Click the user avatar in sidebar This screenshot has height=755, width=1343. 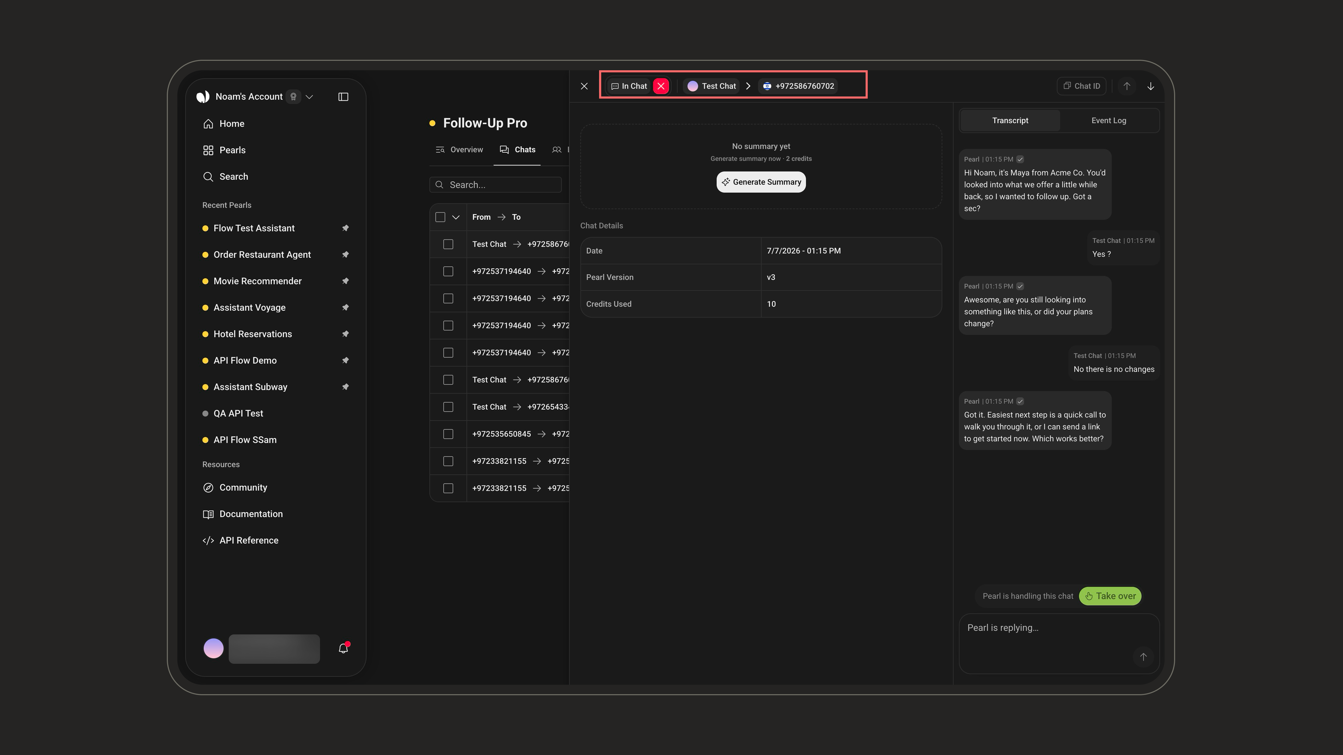213,648
